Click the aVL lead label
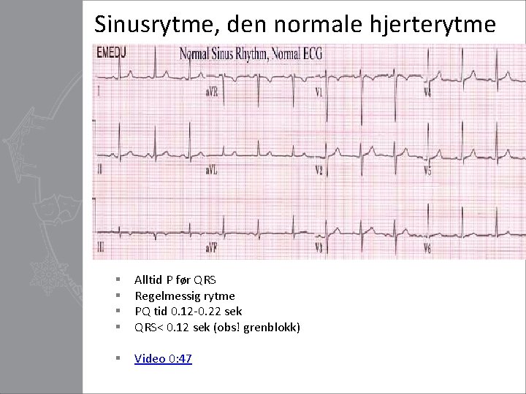The width and height of the screenshot is (526, 394). (x=211, y=171)
